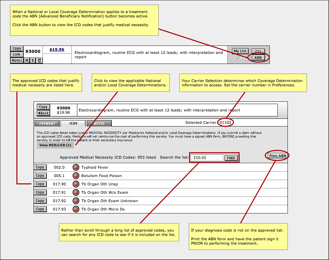Add code to My List
This screenshot has height=260, width=329.
[240, 51]
